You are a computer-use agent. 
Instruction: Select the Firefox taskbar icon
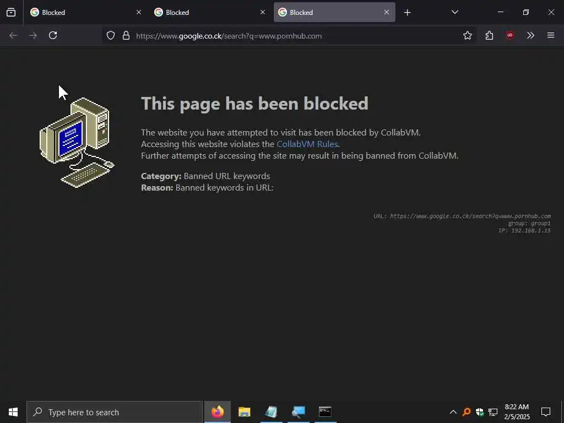coord(217,412)
